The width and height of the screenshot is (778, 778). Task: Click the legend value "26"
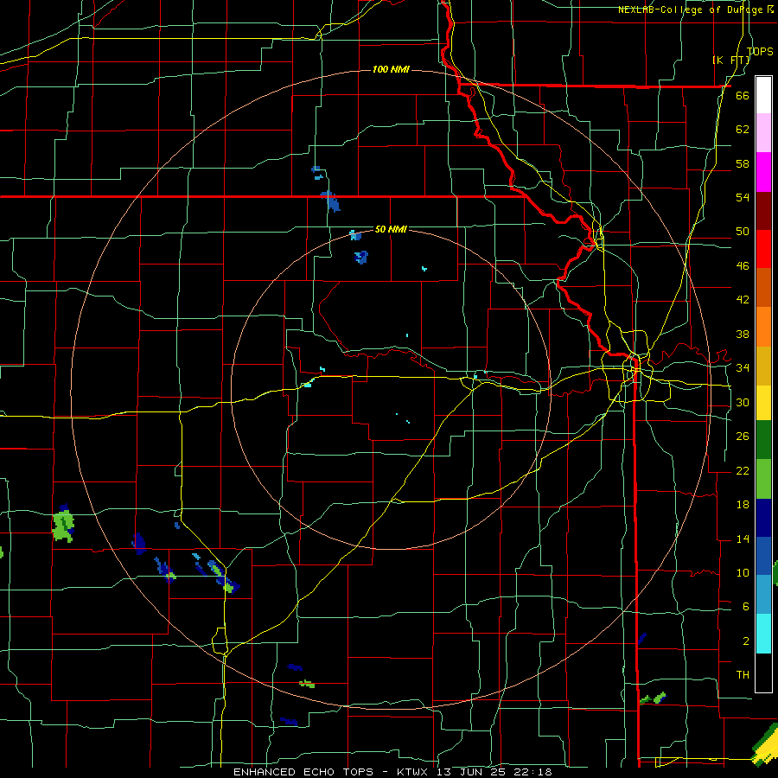pyautogui.click(x=743, y=437)
